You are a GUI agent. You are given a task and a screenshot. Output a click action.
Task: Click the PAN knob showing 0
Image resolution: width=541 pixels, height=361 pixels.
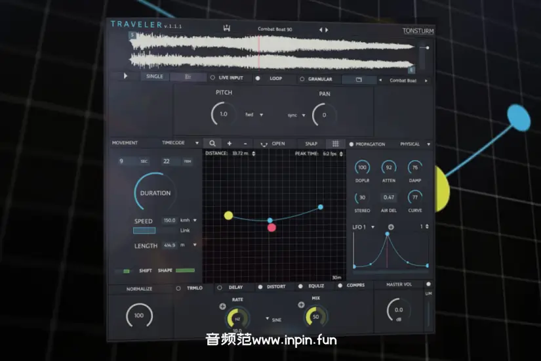tap(324, 115)
